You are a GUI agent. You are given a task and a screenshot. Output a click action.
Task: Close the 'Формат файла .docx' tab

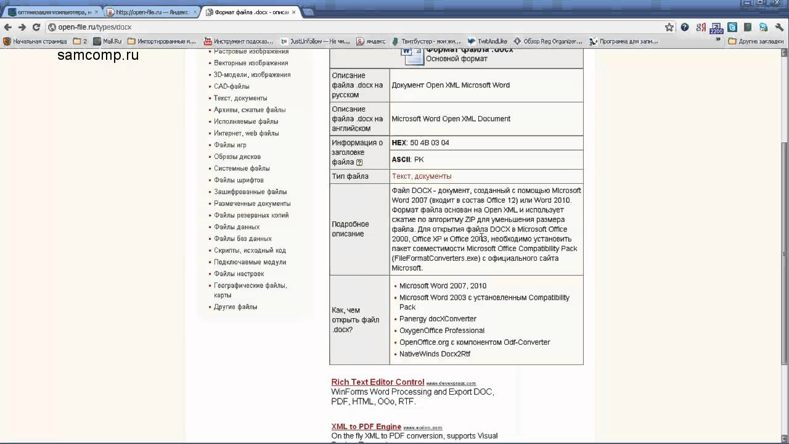[293, 12]
